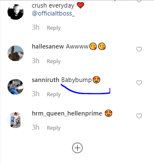
Task: Open the top commenter's black-and-white avatar
Action: pos(16,12)
